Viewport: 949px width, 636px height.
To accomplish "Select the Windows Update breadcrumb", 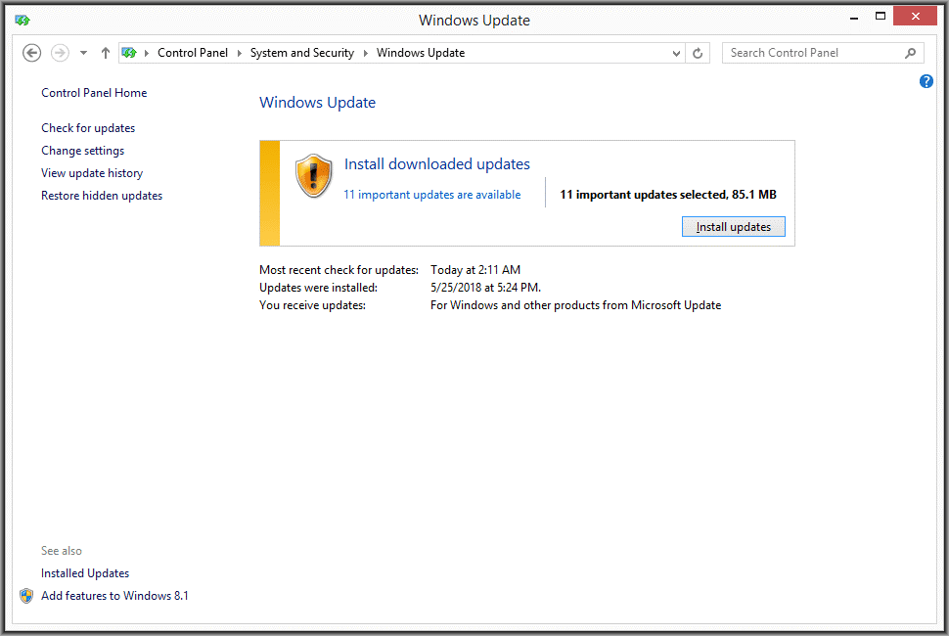I will pos(421,53).
